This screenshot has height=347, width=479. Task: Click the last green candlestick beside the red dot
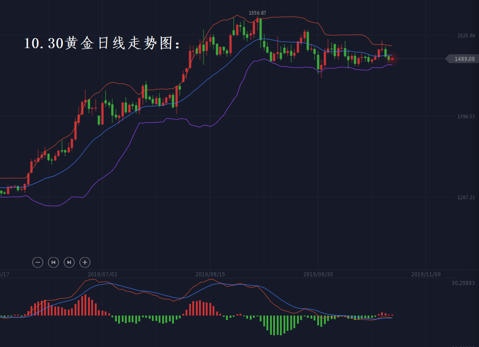pos(389,58)
